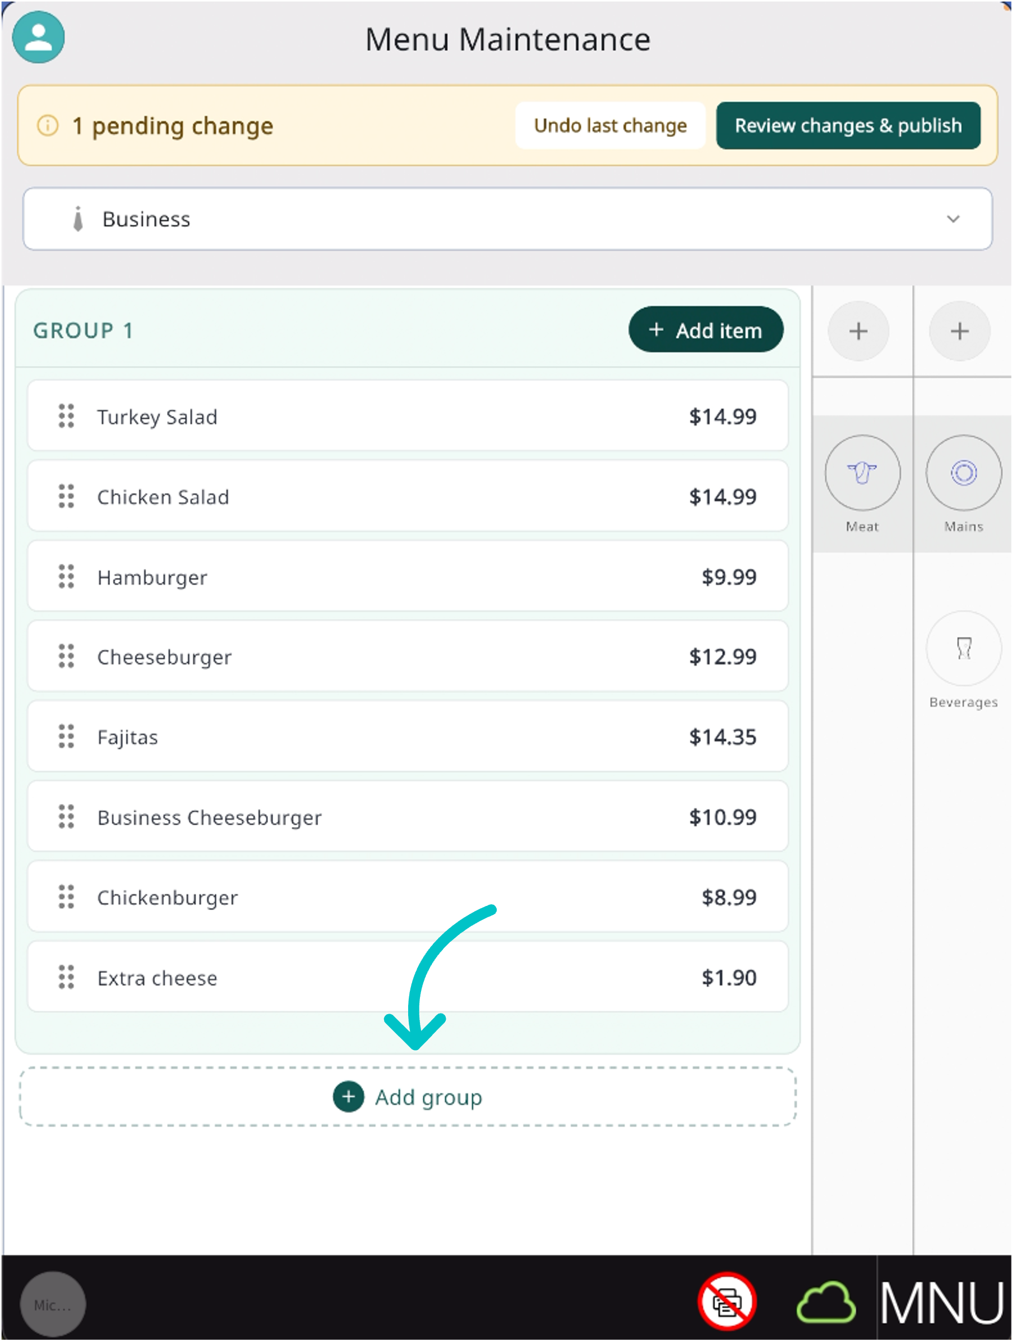The width and height of the screenshot is (1012, 1341).
Task: Click Add item in Group 1
Action: [x=706, y=330]
